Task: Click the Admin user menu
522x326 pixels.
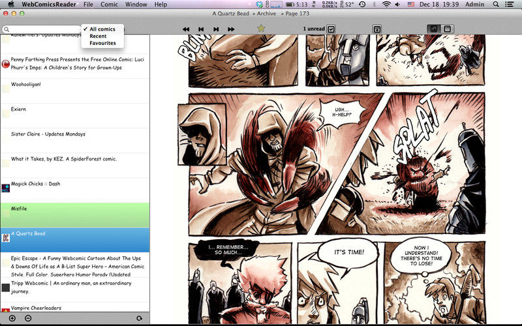Action: [x=475, y=5]
